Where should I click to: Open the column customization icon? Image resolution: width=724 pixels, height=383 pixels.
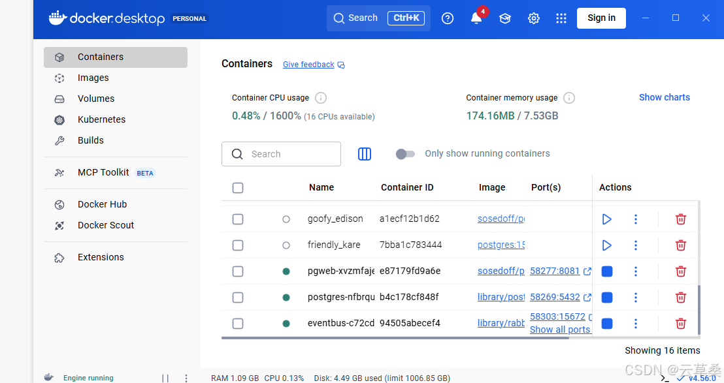[x=365, y=154]
